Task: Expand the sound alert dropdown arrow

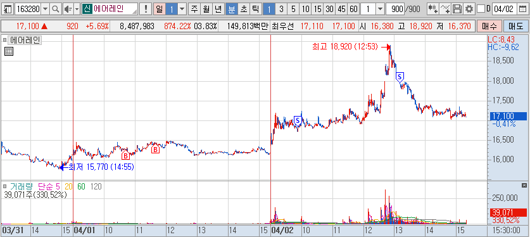Action: point(77,9)
